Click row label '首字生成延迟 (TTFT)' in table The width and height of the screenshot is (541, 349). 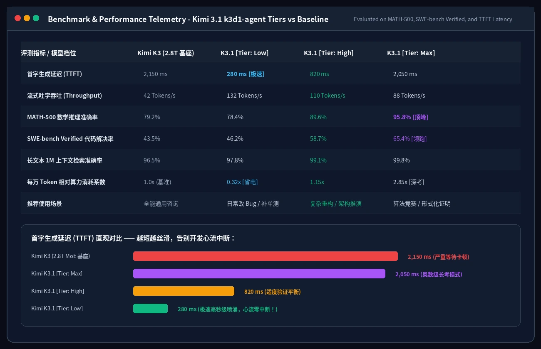55,74
